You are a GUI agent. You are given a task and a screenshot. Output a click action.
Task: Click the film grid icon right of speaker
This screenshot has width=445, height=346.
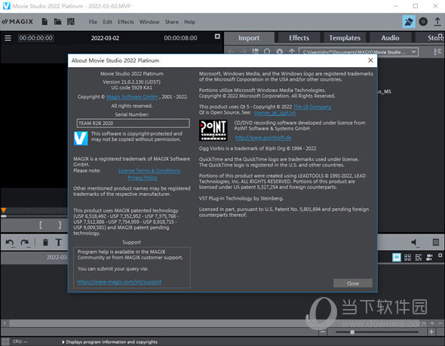pos(436,242)
